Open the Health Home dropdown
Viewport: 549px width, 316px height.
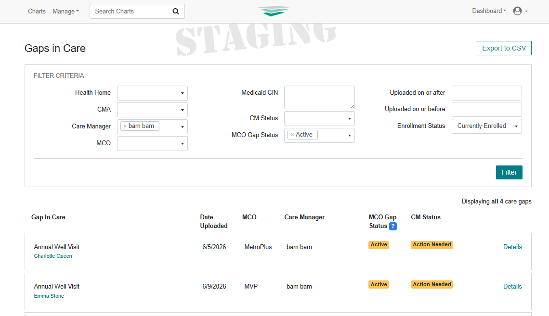[152, 93]
